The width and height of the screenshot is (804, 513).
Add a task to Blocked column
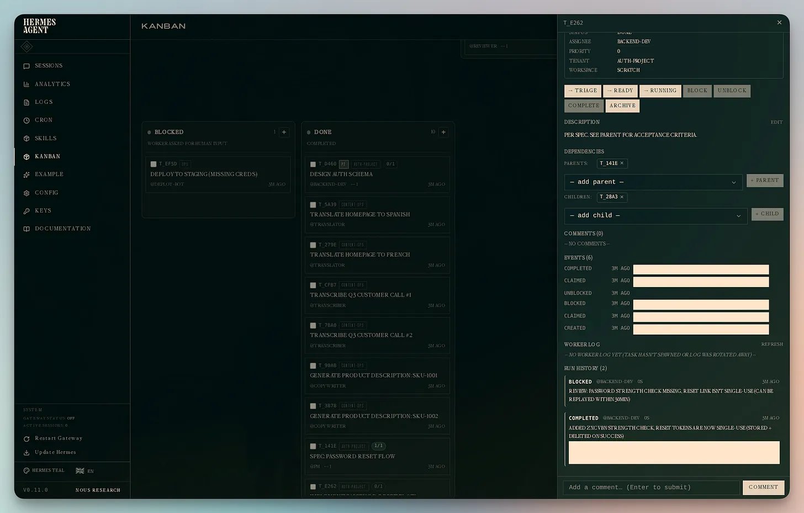point(284,132)
